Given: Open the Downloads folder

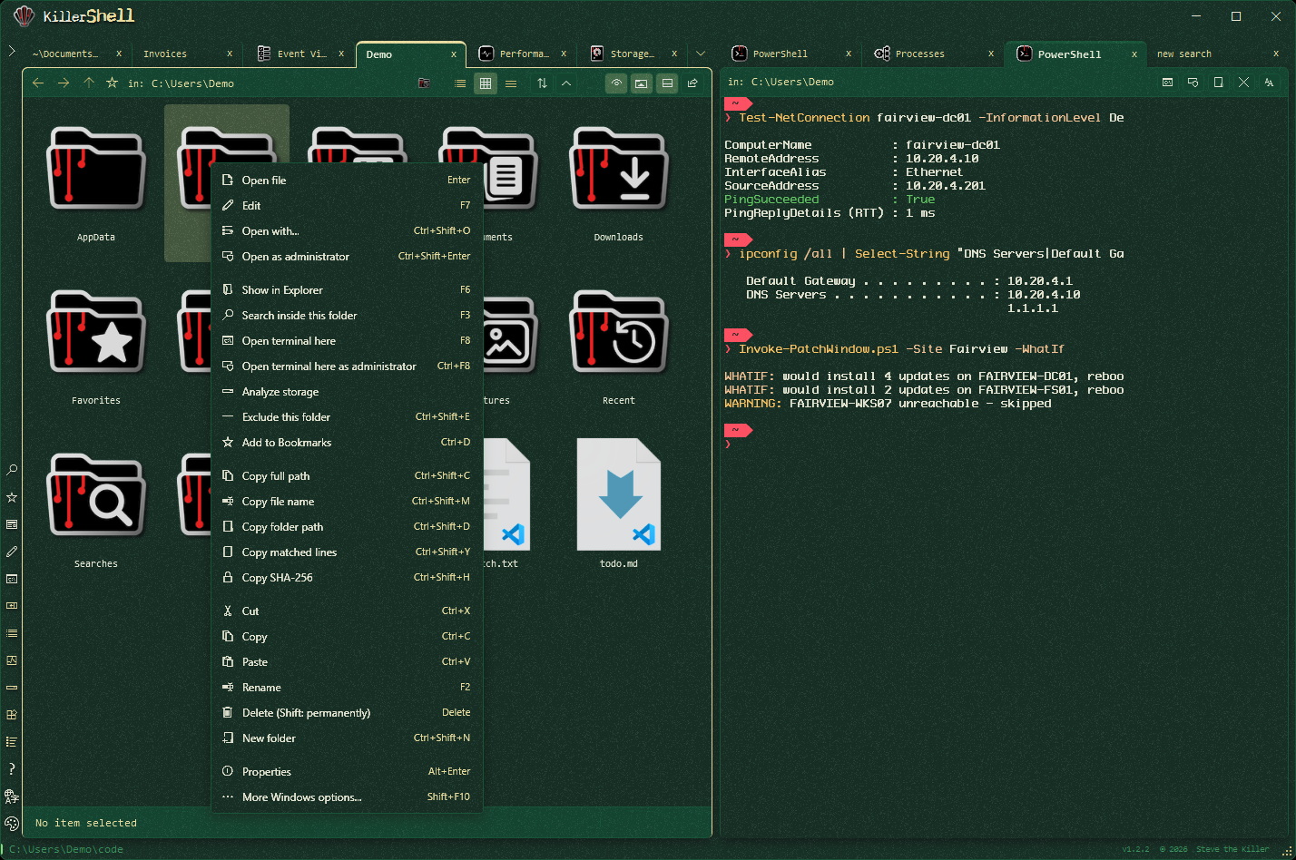Looking at the screenshot, I should tap(619, 182).
